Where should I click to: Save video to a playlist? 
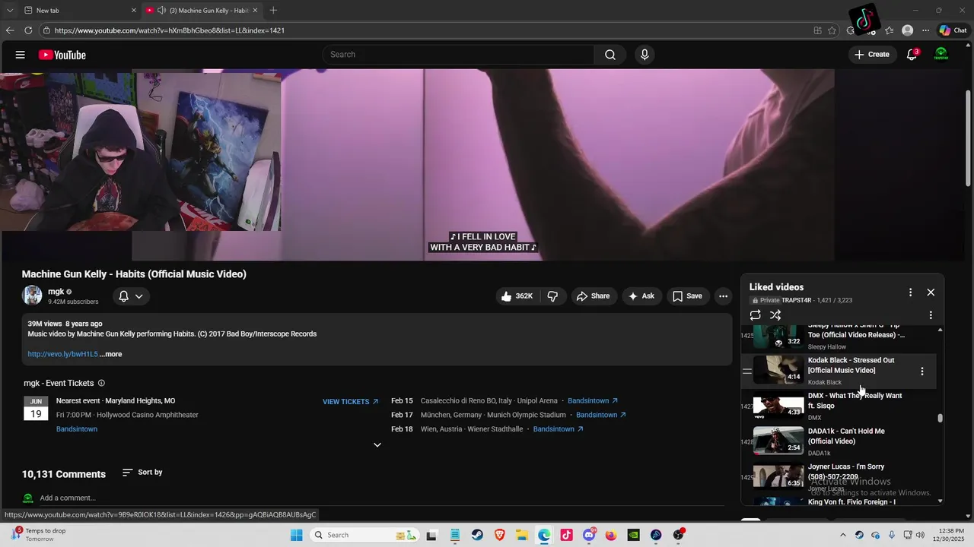pyautogui.click(x=687, y=296)
